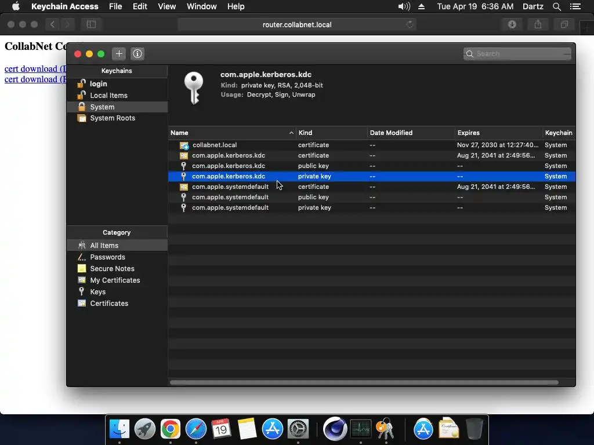
Task: Select com.apple.systemdefault public key row
Action: [x=372, y=197]
